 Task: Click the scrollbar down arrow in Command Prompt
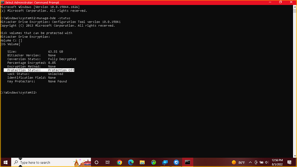(295, 155)
